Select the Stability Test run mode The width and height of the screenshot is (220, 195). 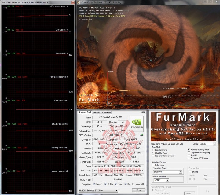pos(153,153)
